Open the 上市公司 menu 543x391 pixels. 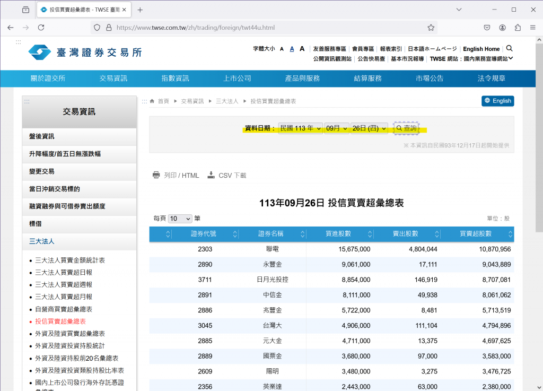pos(237,79)
